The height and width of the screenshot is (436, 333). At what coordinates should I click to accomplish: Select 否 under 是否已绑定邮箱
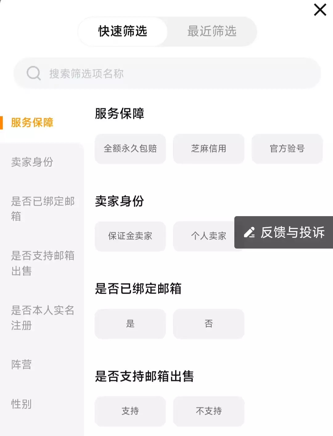coord(209,324)
